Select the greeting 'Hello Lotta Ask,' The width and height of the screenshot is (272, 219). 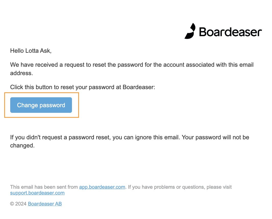coord(31,51)
